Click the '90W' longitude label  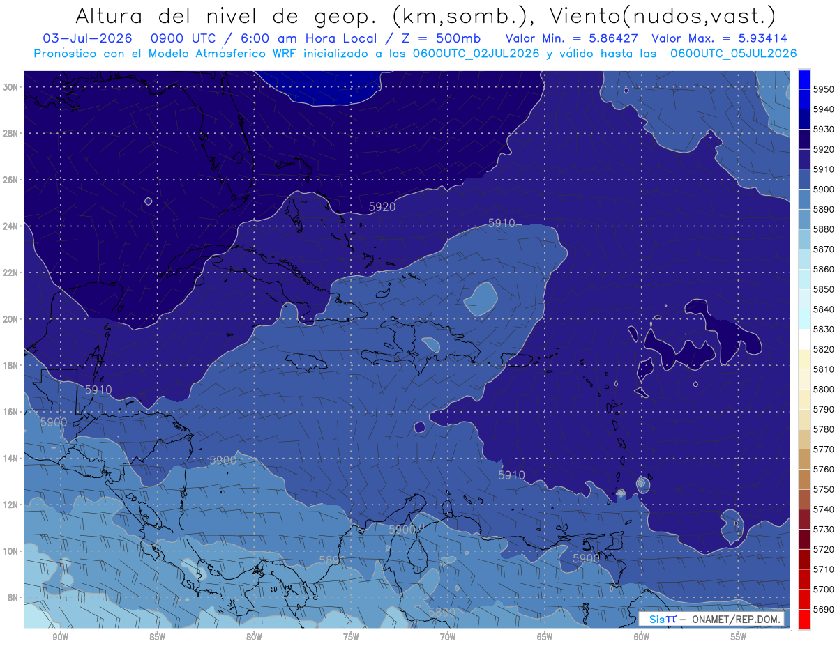pos(60,637)
